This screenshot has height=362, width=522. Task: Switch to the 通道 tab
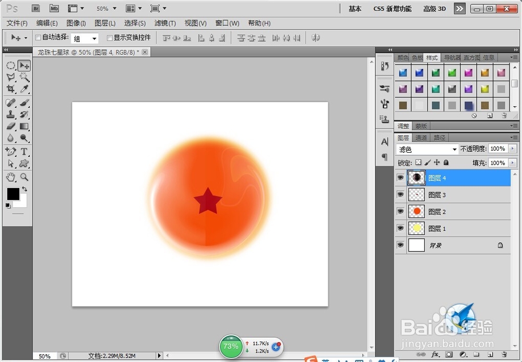click(421, 138)
